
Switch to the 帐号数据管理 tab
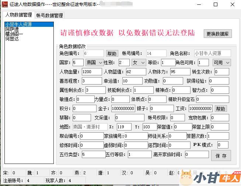point(49,15)
